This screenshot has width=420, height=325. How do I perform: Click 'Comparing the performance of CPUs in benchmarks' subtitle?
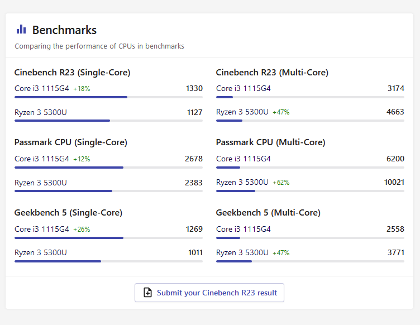99,46
